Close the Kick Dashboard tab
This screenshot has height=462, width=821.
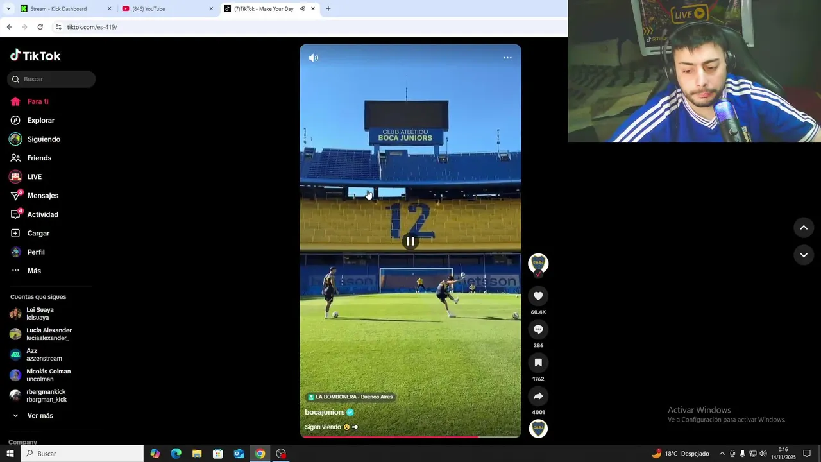[109, 9]
